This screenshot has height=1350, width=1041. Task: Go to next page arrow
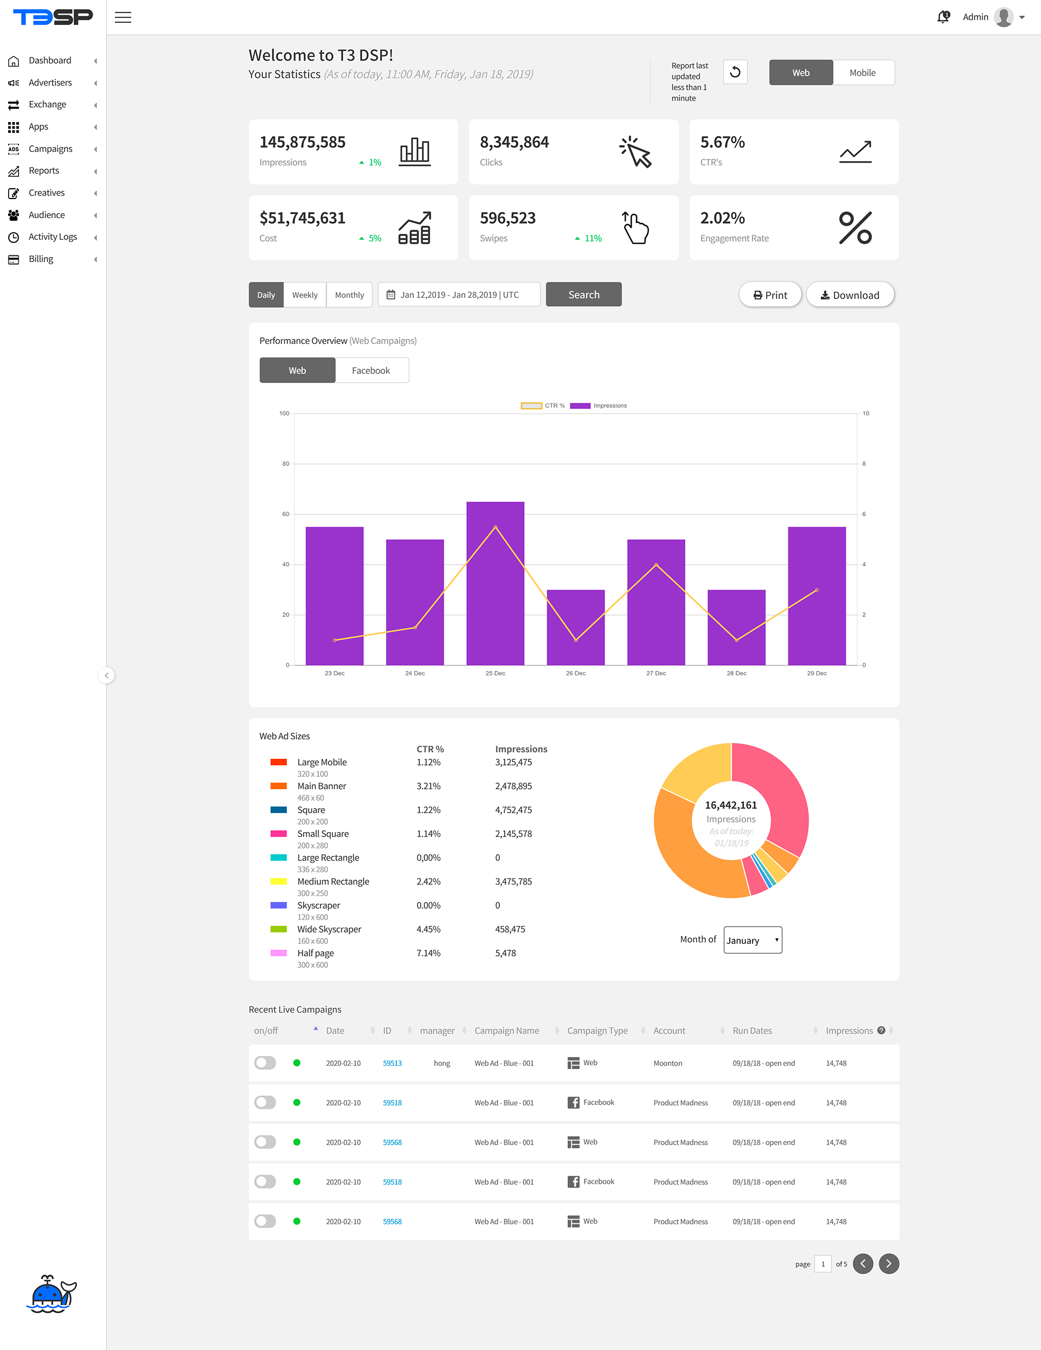[x=889, y=1263]
